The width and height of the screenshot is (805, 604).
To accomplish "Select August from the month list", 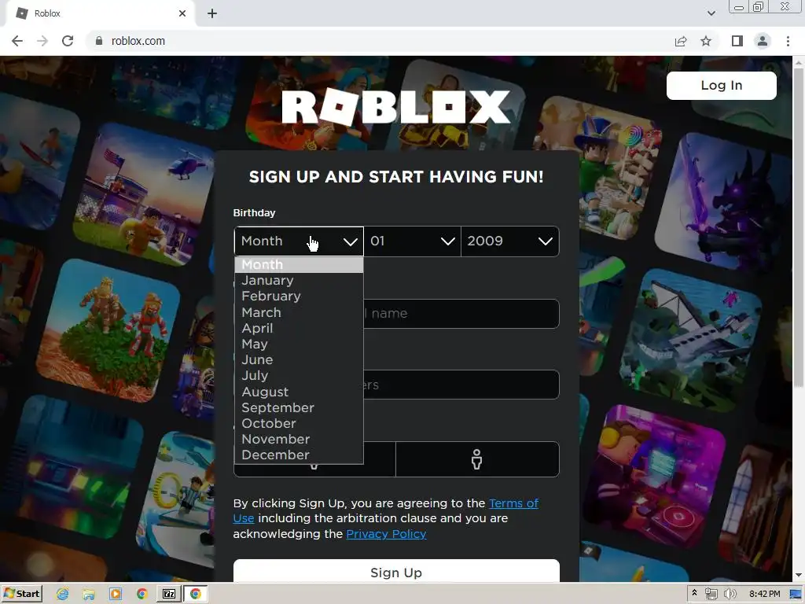I will [x=299, y=392].
